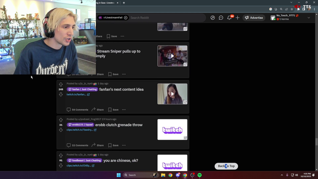Open the post titled fanfan's next content idea

[121, 89]
